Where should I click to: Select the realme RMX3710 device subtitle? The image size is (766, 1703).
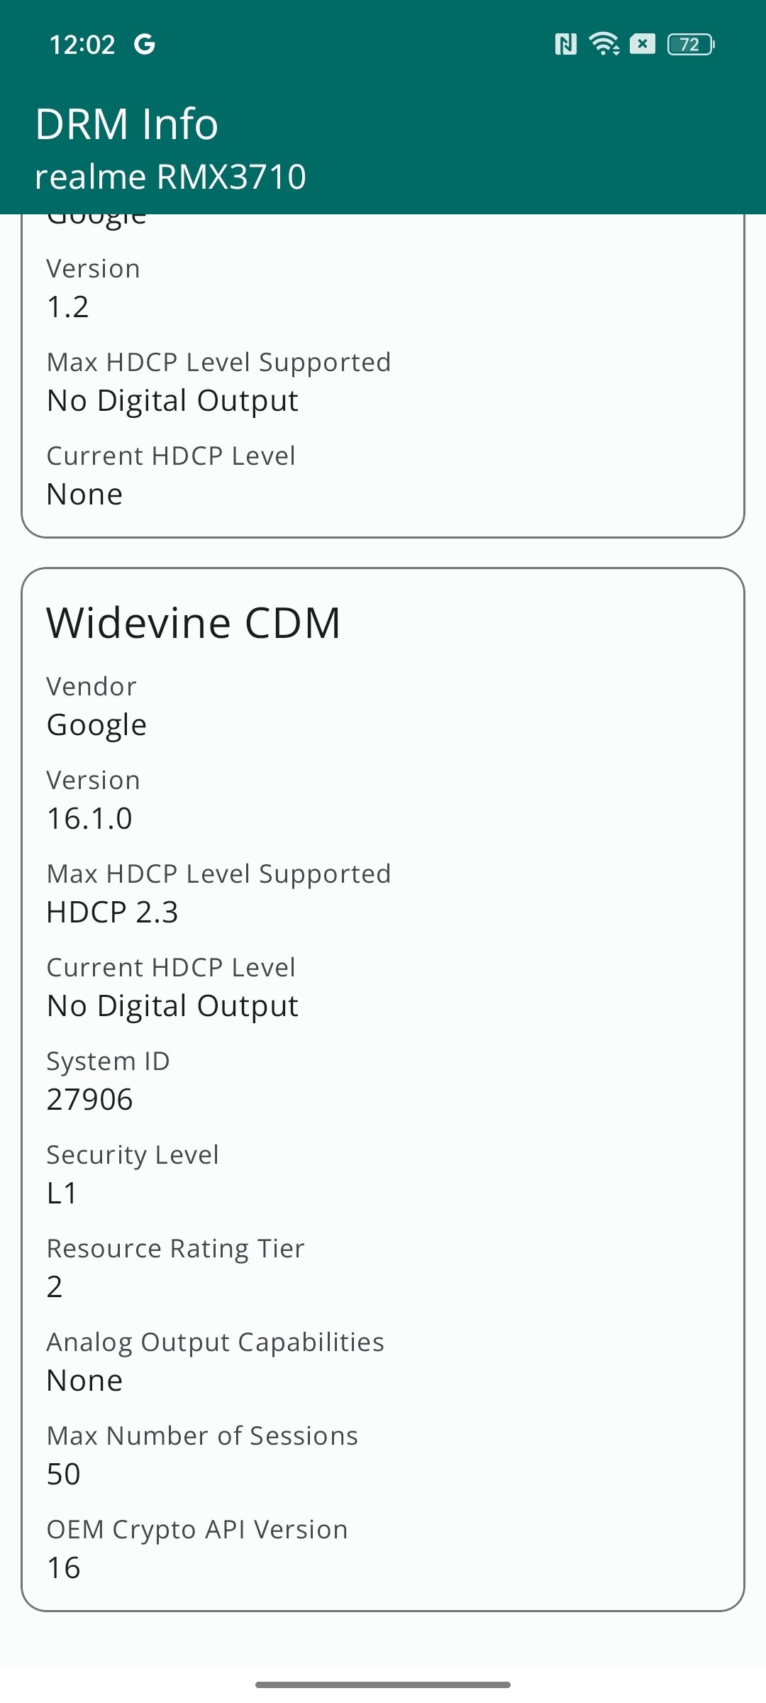pos(170,177)
